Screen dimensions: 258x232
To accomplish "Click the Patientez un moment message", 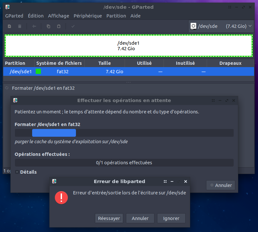I will tap(107, 112).
